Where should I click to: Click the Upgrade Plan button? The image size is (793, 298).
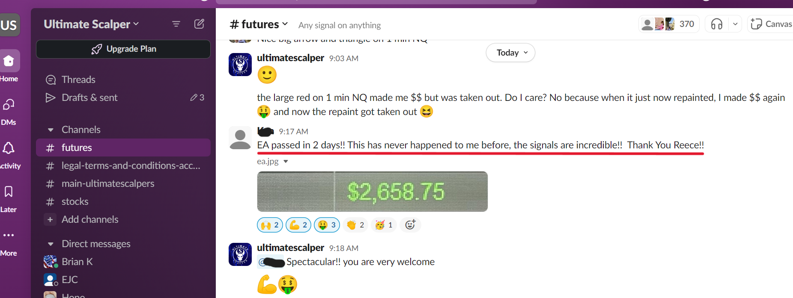[x=123, y=49]
